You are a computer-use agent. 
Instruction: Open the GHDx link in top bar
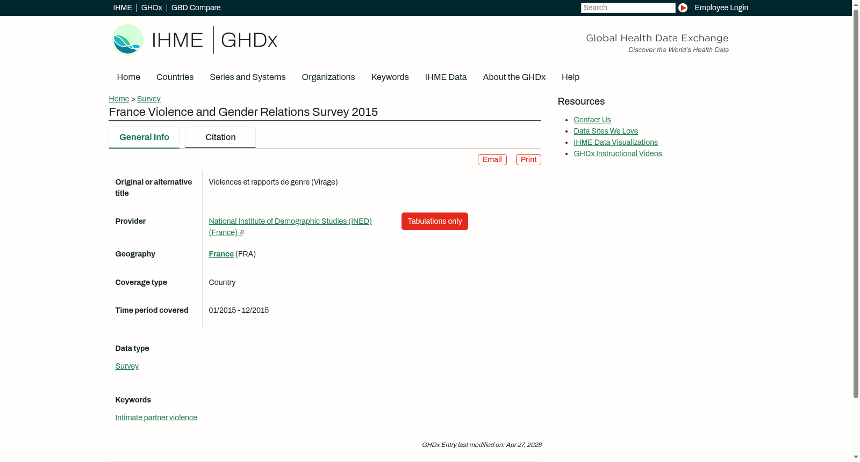point(152,8)
